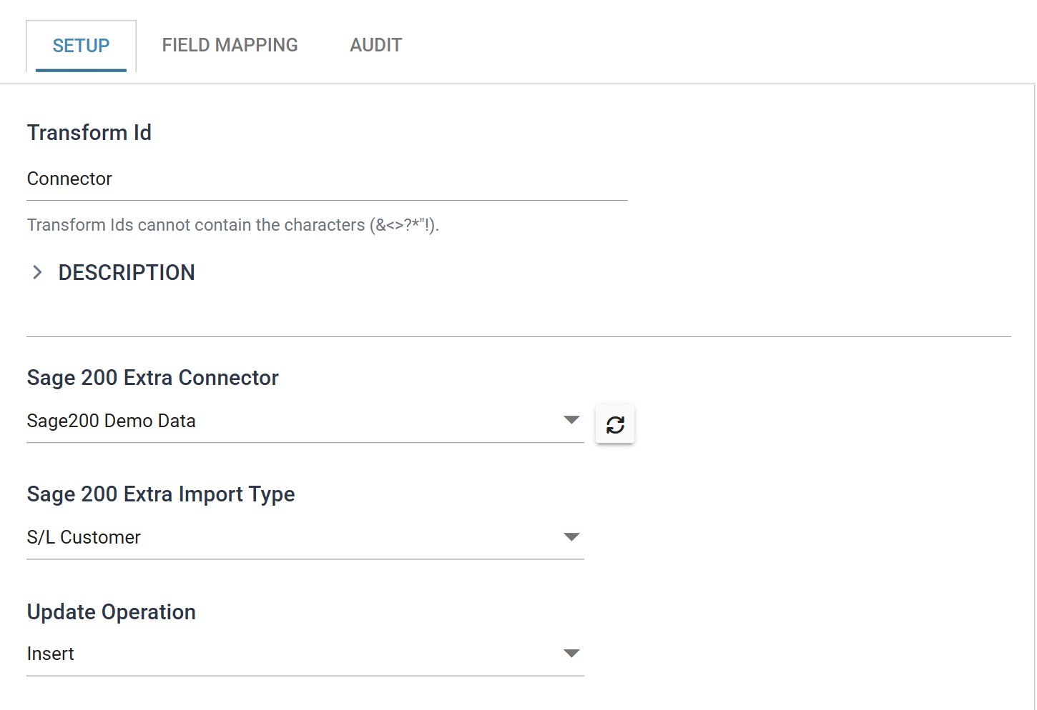Refresh the Sage 200 connector list
1037x710 pixels.
click(615, 424)
